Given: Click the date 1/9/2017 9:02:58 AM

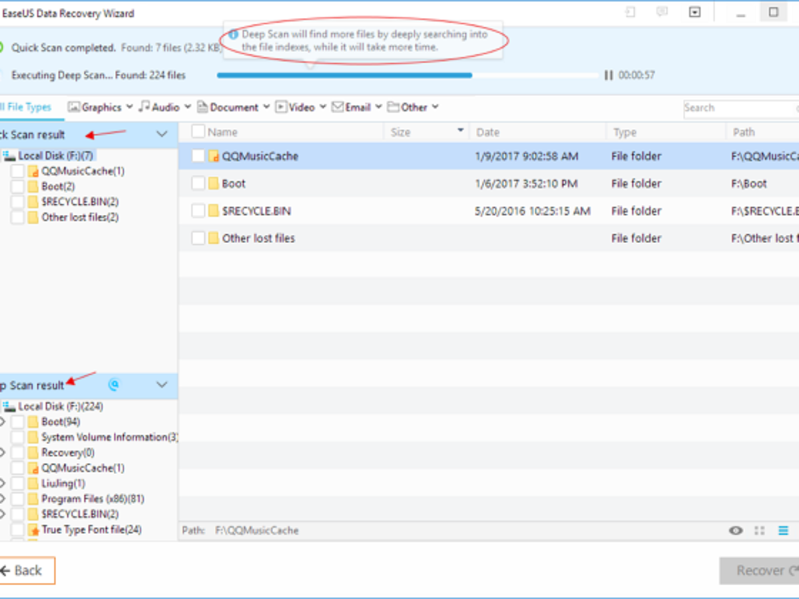Looking at the screenshot, I should [527, 156].
